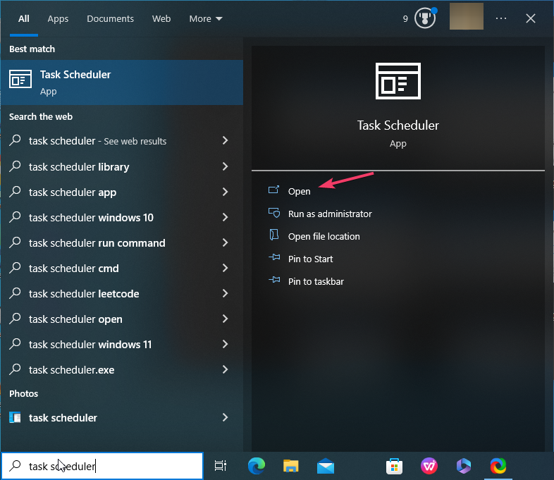Switch to the Web tab
The image size is (554, 480).
pyautogui.click(x=161, y=18)
